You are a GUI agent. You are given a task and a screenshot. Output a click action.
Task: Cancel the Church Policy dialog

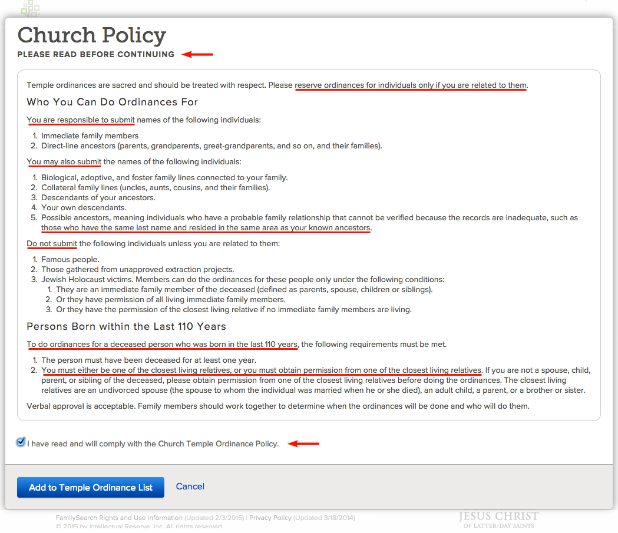point(190,486)
